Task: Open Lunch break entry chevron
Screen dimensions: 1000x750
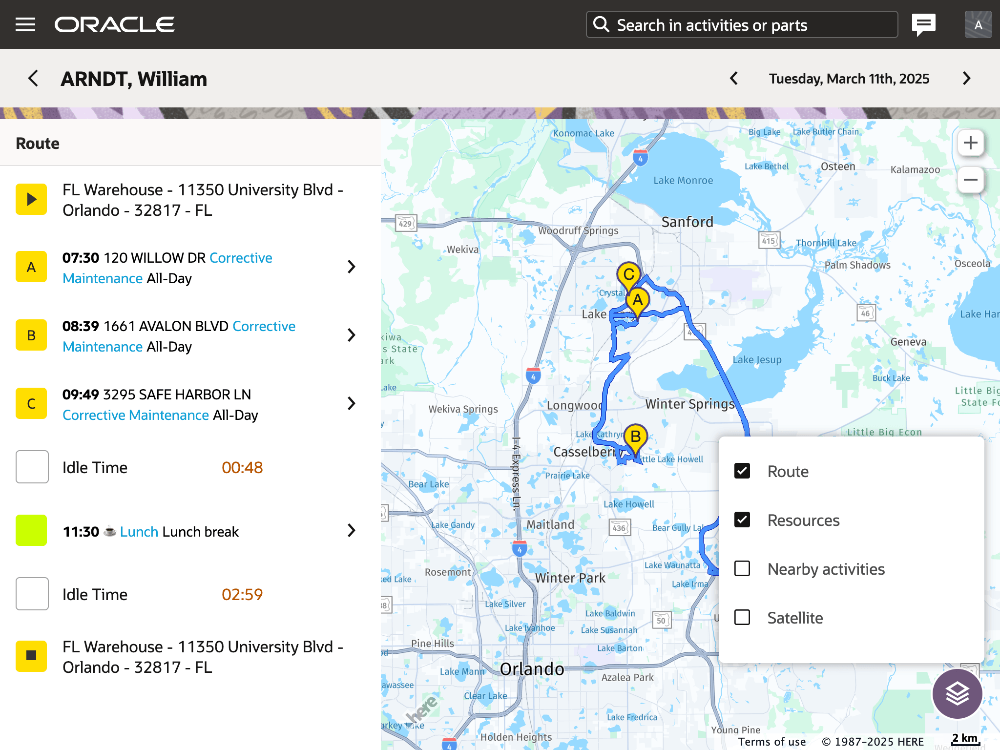Action: click(351, 531)
